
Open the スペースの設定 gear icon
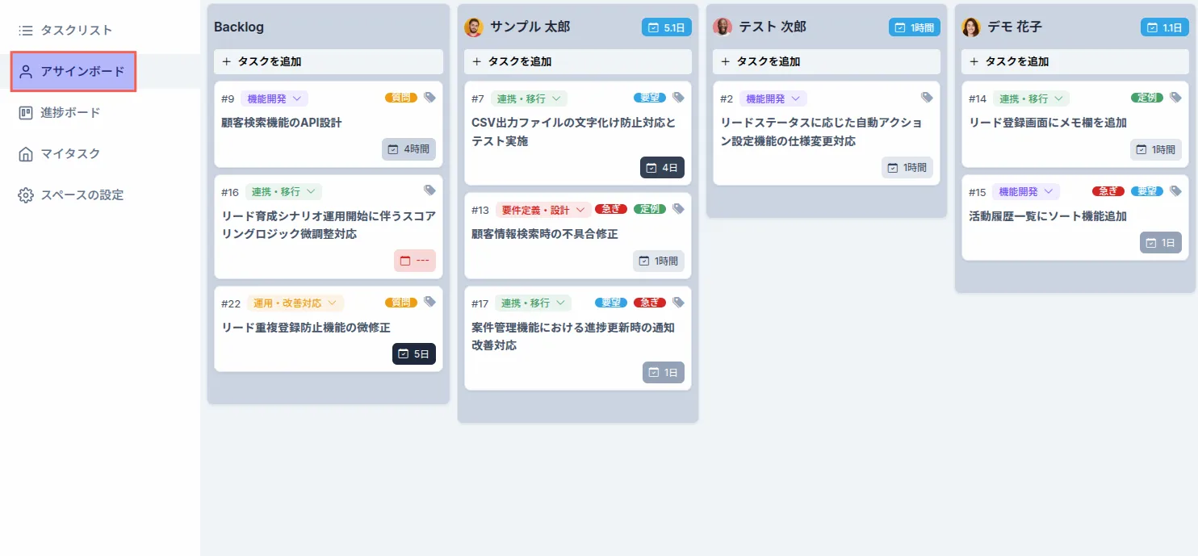(27, 194)
